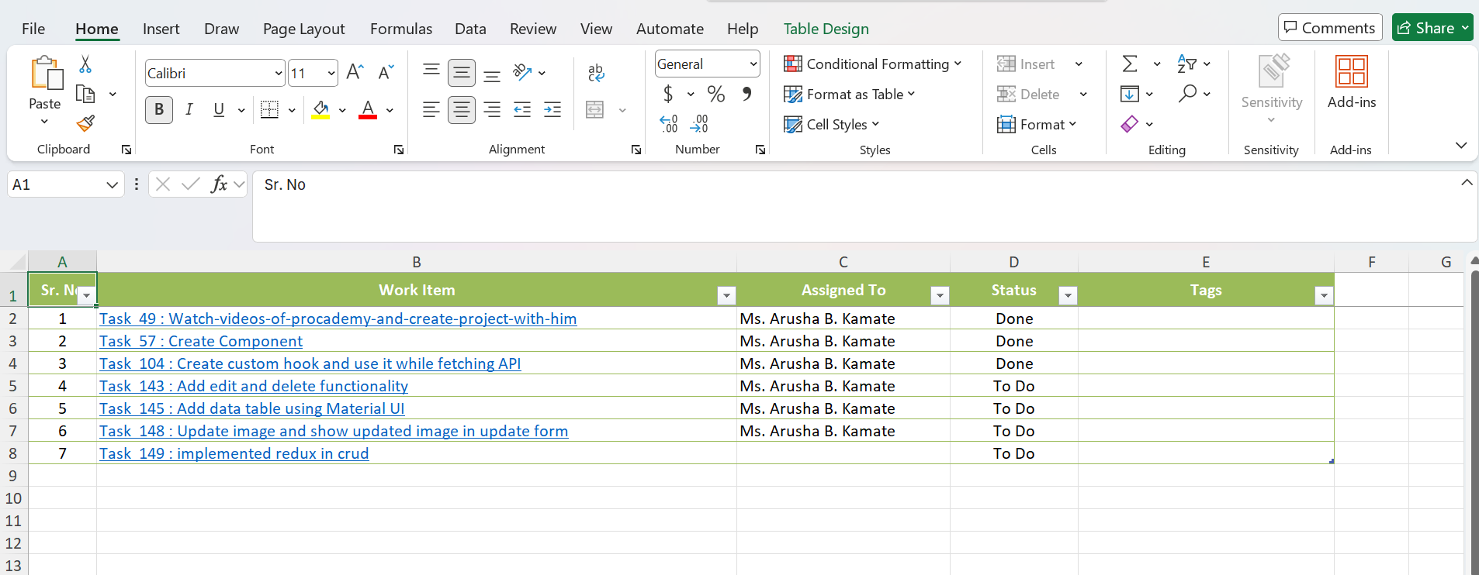The height and width of the screenshot is (575, 1479).
Task: Switch to the Page Layout tab
Action: click(x=303, y=29)
